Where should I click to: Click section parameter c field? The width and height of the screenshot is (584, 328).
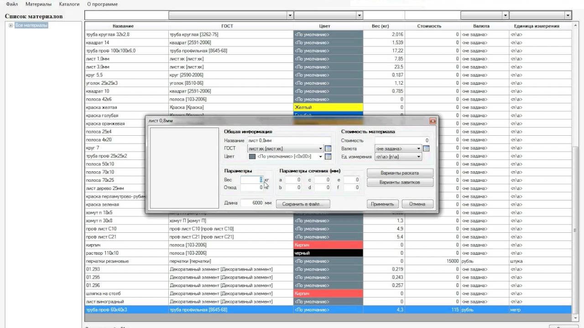tap(322, 180)
